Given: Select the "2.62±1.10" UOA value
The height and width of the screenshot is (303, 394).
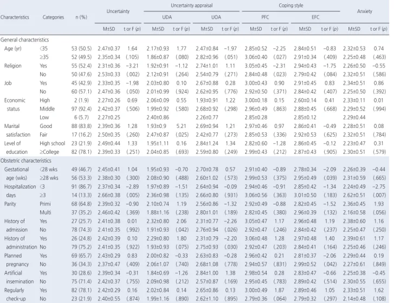Looking at the screenshot, I should pos(207,299).
